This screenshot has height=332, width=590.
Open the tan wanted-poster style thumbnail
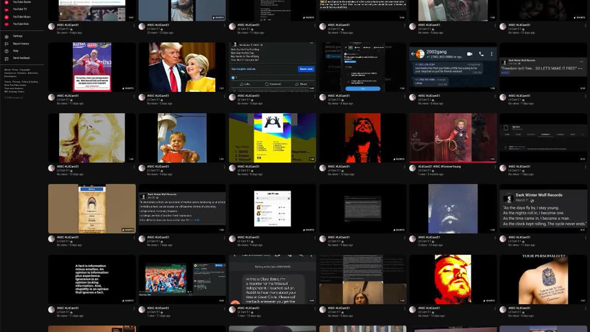pos(92,209)
